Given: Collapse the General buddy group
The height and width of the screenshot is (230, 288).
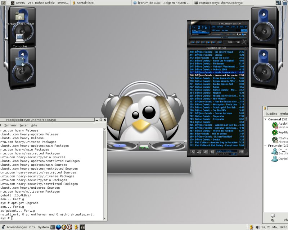Looking at the screenshot, I should (x=265, y=119).
